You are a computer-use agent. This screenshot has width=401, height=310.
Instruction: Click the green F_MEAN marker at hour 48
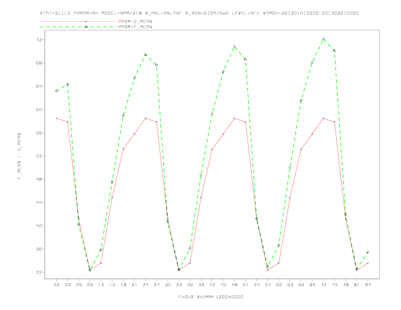(234, 46)
